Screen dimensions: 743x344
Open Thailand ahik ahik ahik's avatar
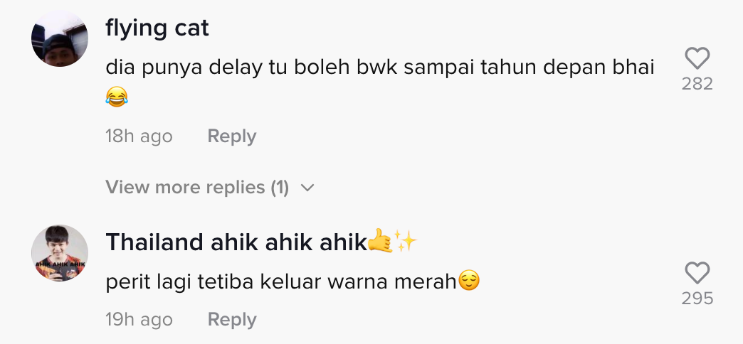(60, 253)
